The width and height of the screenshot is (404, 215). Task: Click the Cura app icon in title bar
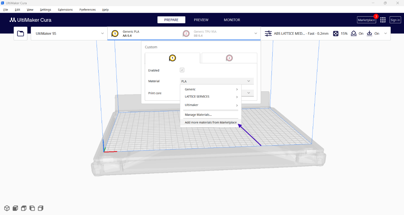[3, 3]
